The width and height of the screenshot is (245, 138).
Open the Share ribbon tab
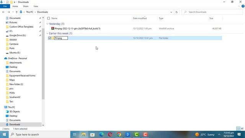(26, 6)
